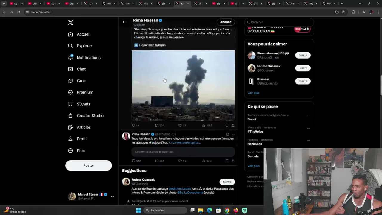
Task: Open Firefox from taskbar
Action: 236,210
